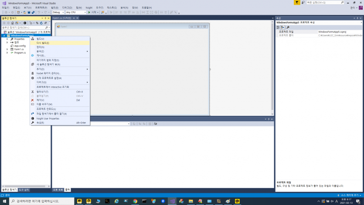Expand the Program.cs tree node
The height and width of the screenshot is (205, 364).
pyautogui.click(x=7, y=53)
